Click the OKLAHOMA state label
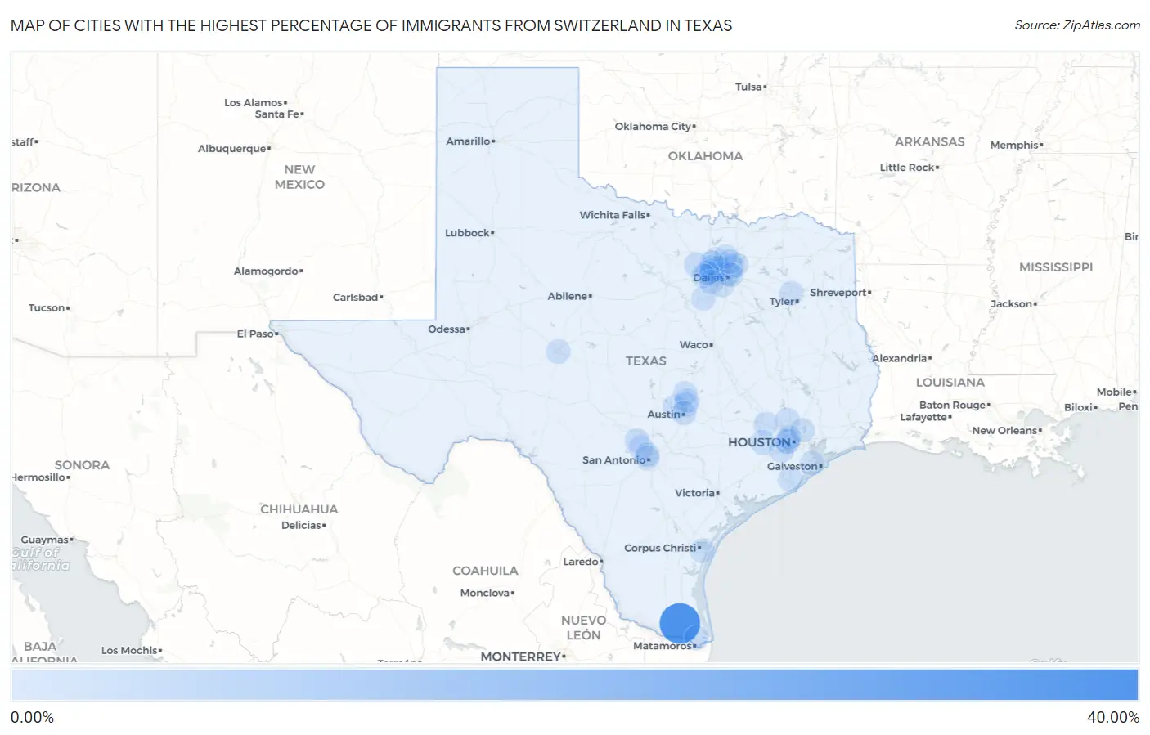 click(x=705, y=156)
